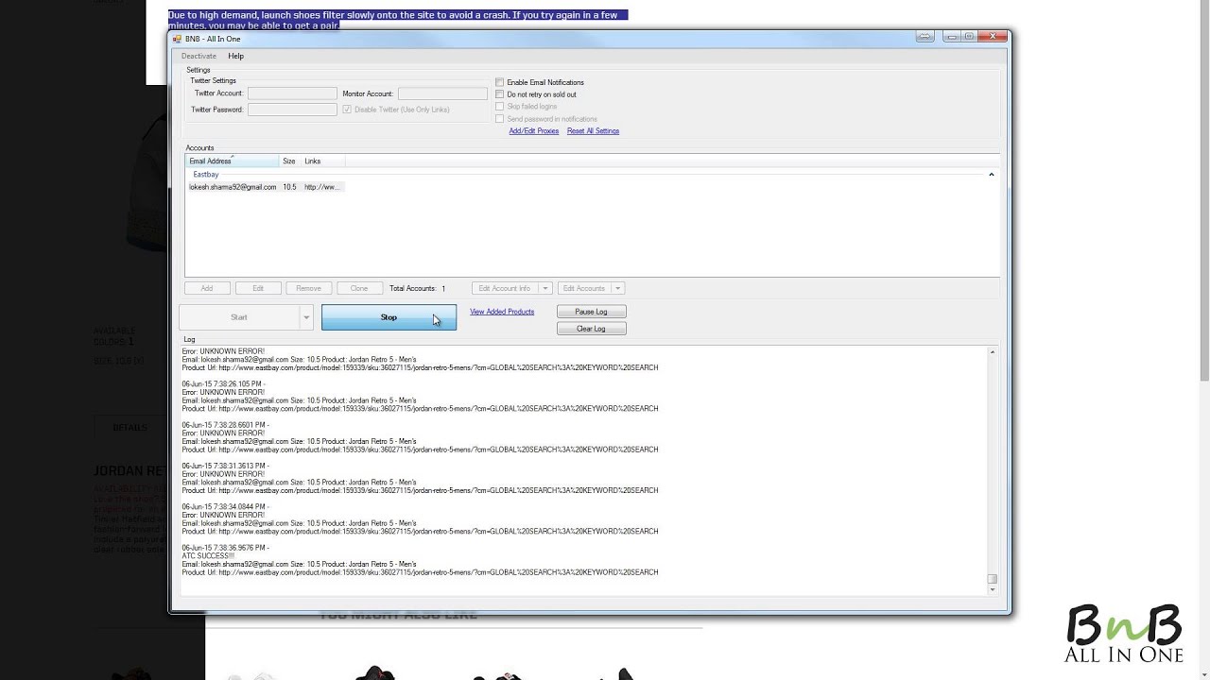Click the 06-Jun-15 7:38:26.105 PM log timestamp

(x=223, y=384)
